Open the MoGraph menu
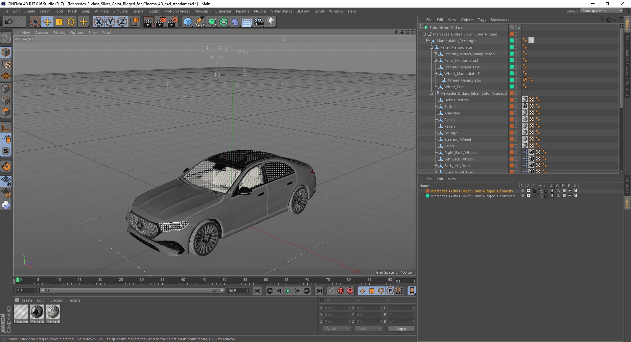The image size is (631, 342). coord(202,11)
